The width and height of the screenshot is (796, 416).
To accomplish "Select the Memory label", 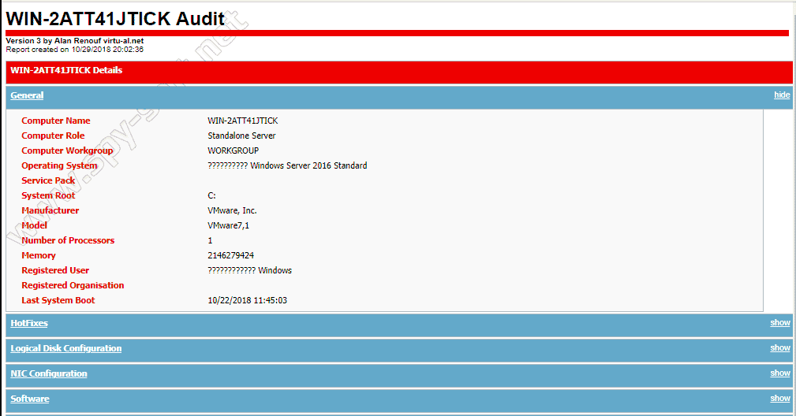I will tap(39, 255).
